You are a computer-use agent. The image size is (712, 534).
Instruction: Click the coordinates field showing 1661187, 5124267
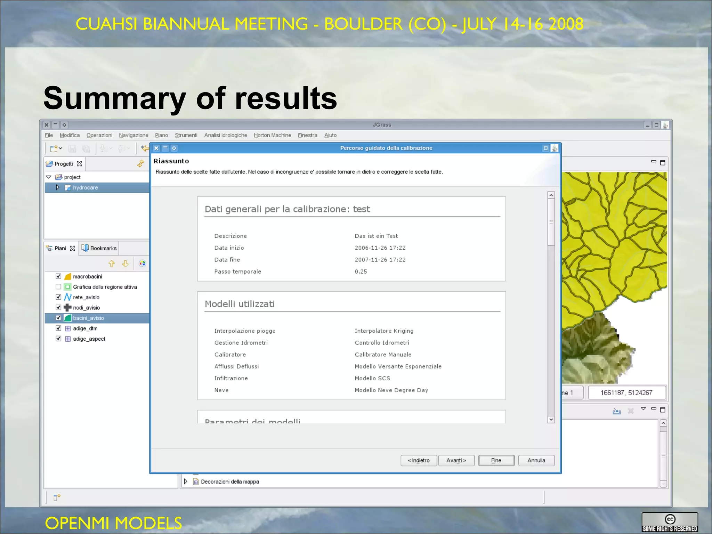point(626,393)
